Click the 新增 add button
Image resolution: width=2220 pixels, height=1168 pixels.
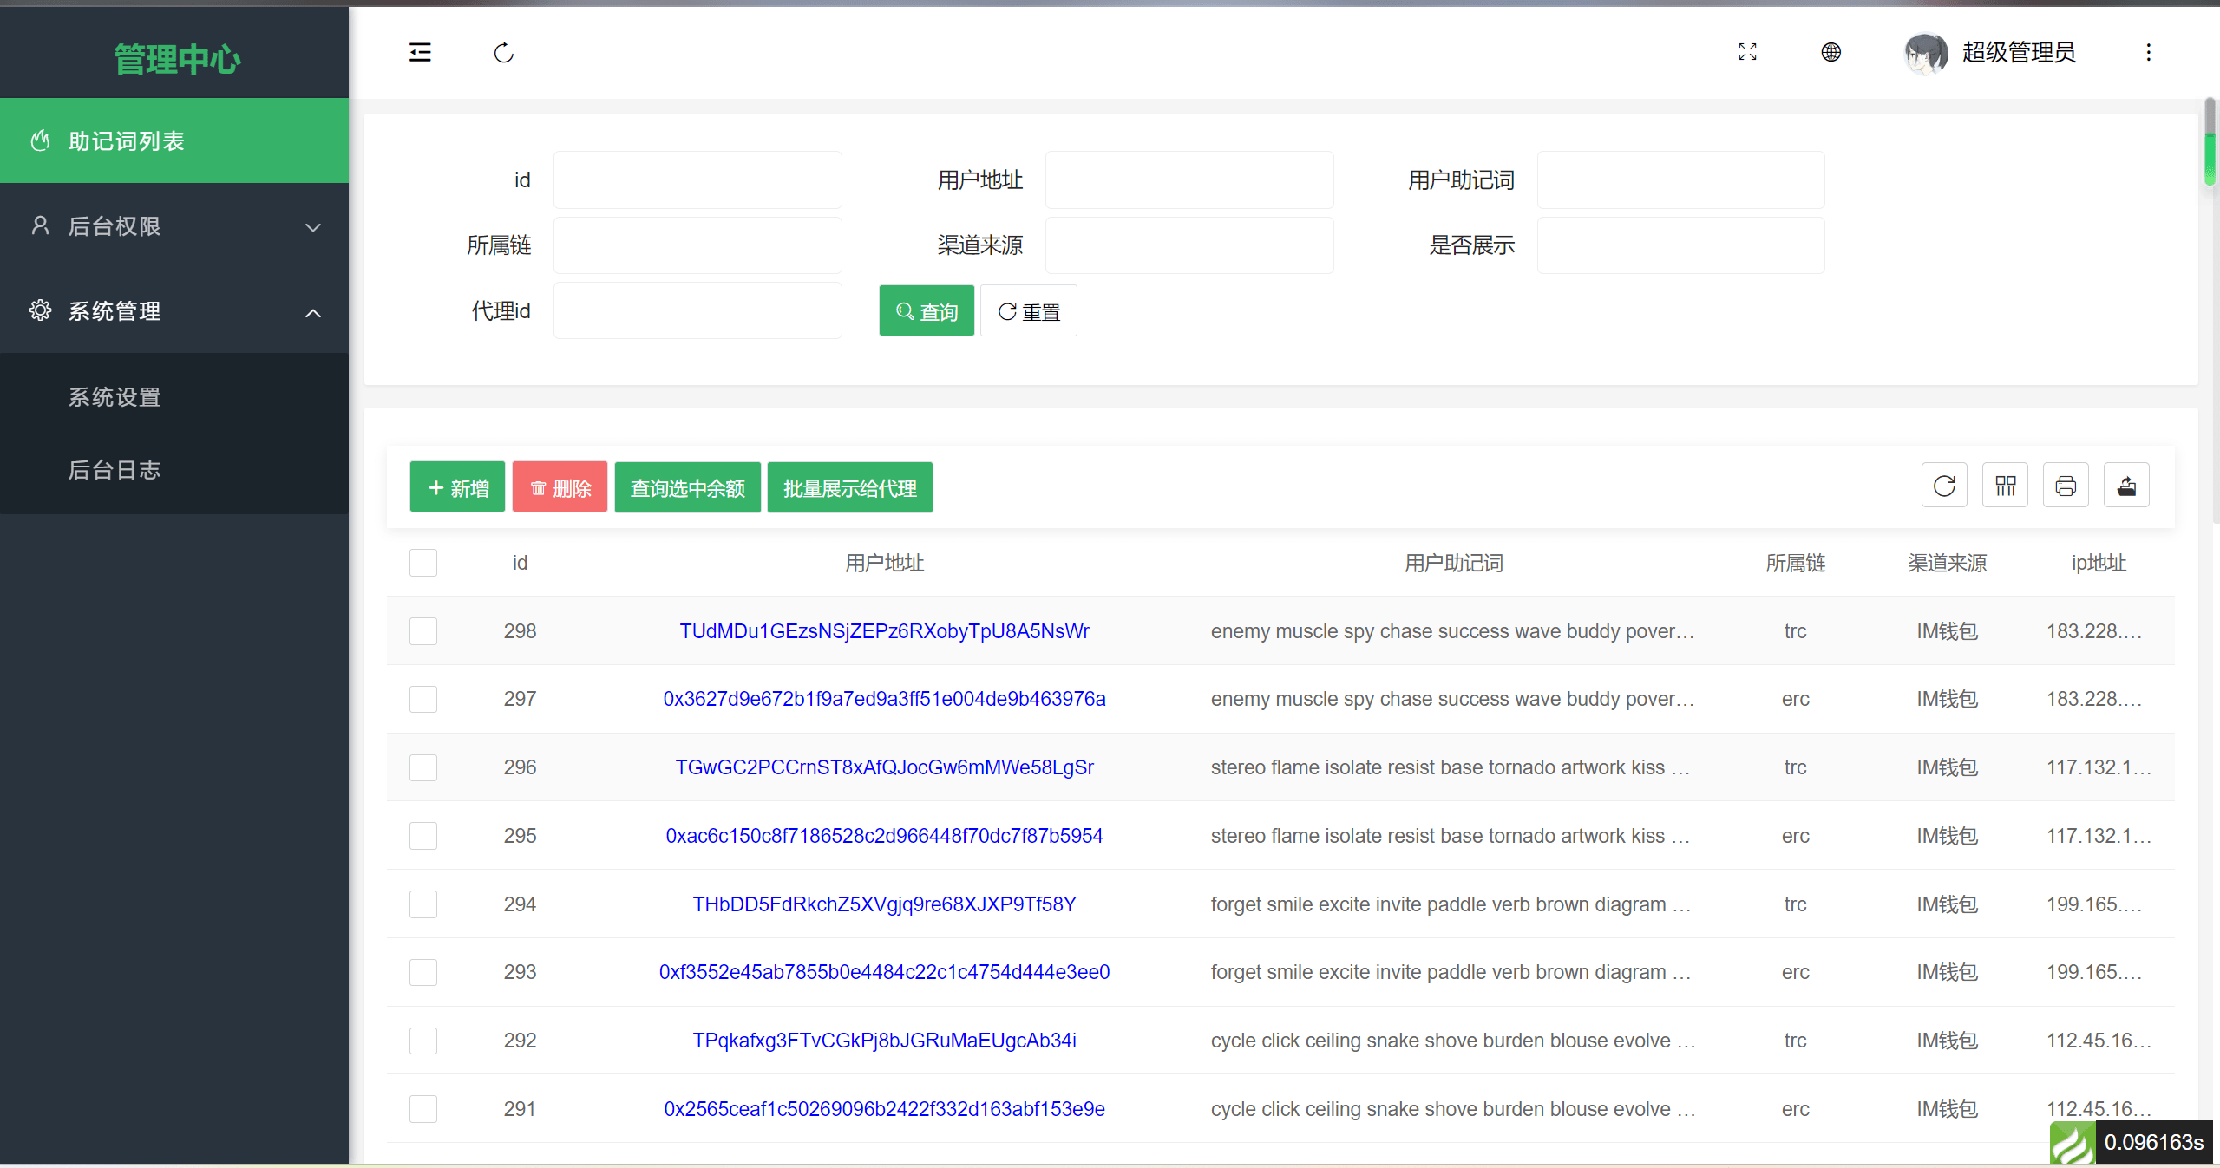pyautogui.click(x=458, y=487)
